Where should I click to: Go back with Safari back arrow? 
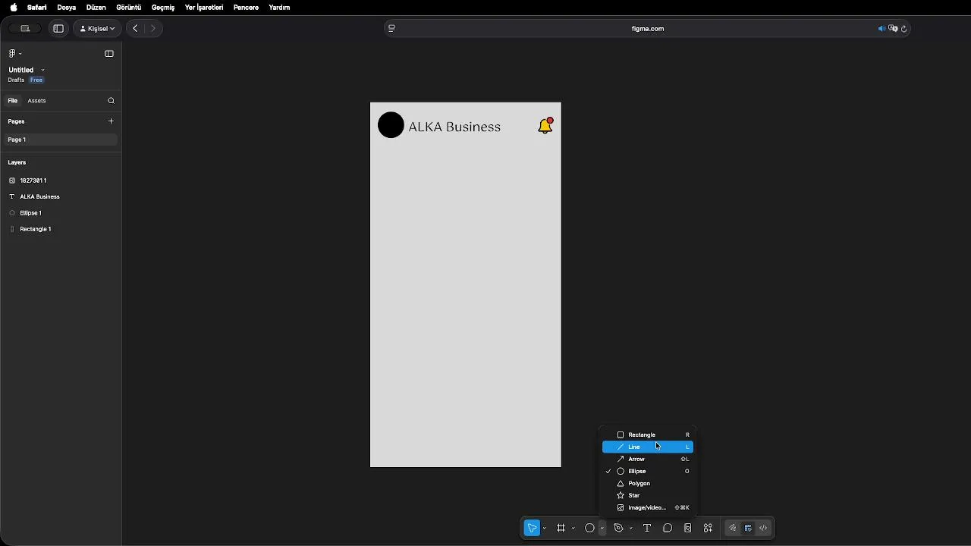point(135,28)
